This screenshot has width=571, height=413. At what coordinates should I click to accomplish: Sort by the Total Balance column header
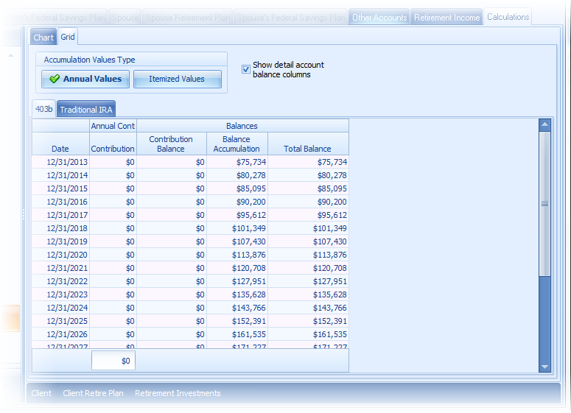pyautogui.click(x=307, y=149)
